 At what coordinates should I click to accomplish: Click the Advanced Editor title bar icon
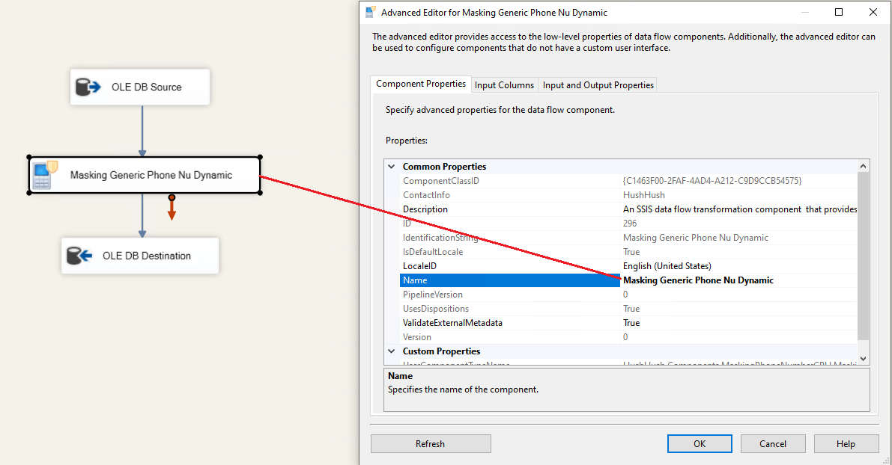[x=370, y=13]
